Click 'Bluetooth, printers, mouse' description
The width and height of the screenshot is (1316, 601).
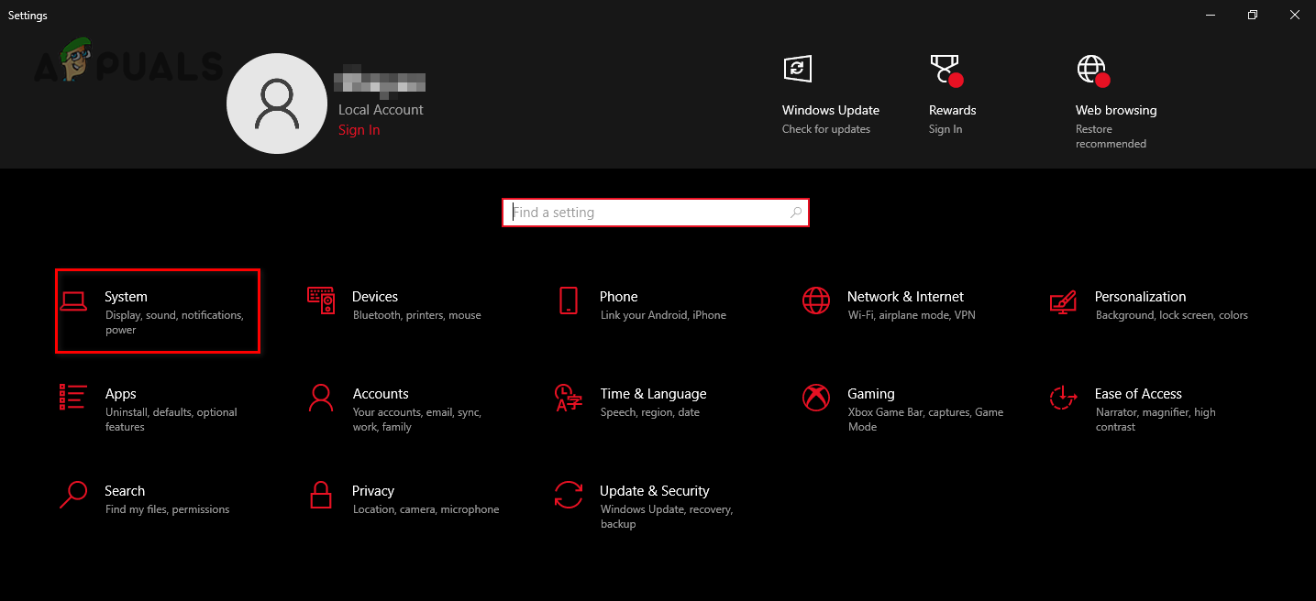417,315
